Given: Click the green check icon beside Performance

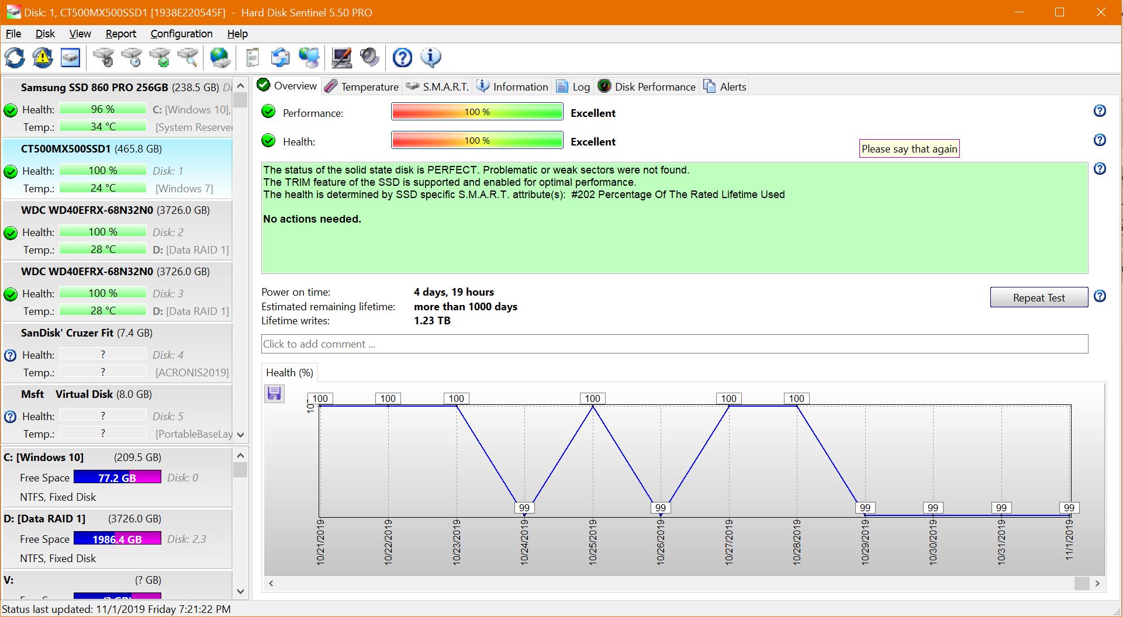Looking at the screenshot, I should 268,112.
